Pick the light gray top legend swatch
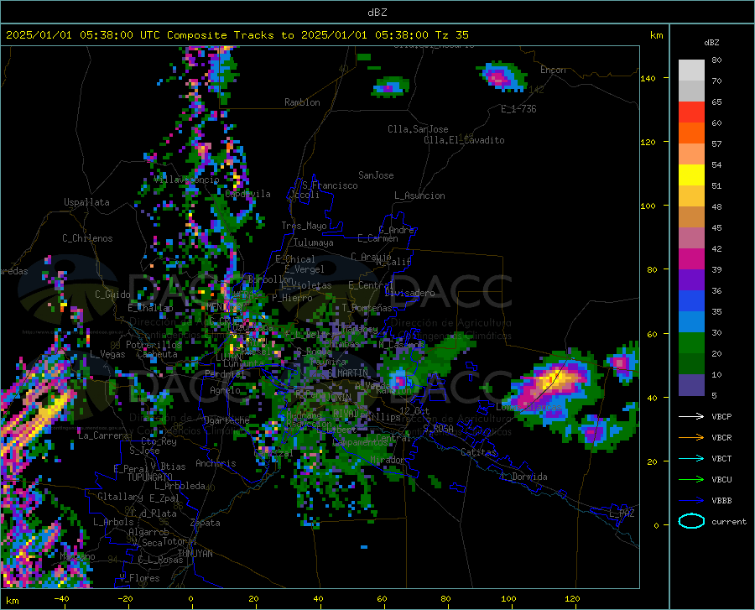 point(691,70)
